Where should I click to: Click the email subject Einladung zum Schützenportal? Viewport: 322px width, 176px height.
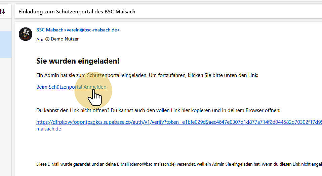[x=77, y=12]
